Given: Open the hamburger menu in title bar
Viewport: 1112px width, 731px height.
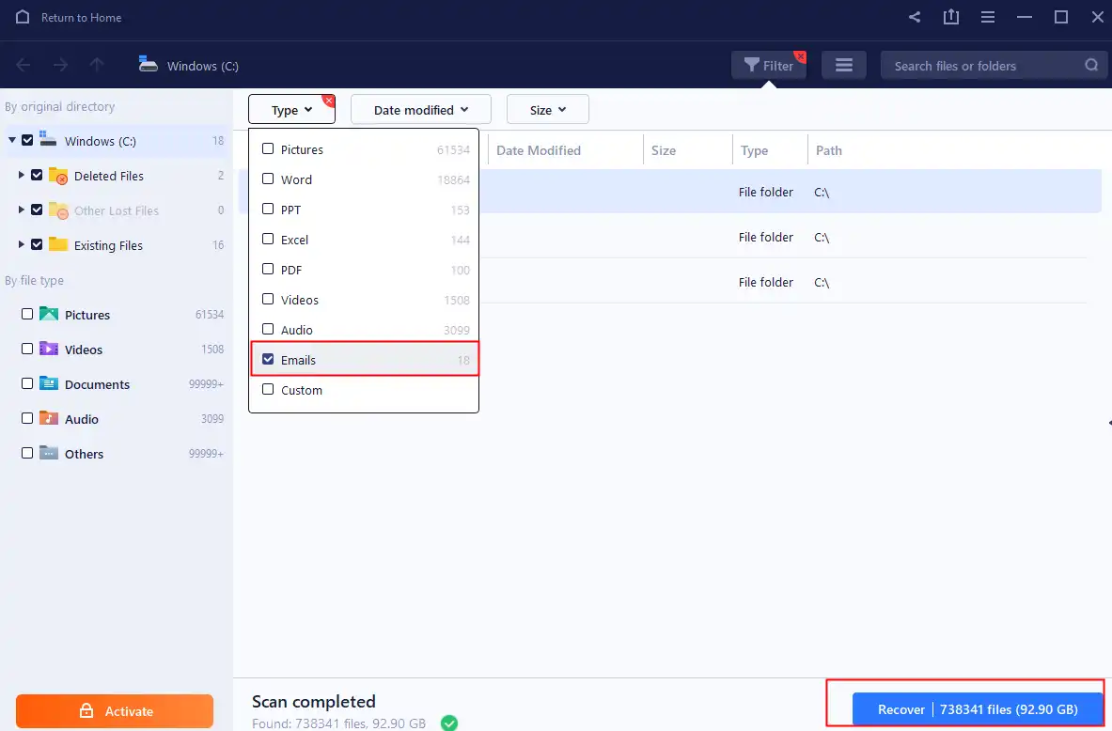Looking at the screenshot, I should click(987, 17).
